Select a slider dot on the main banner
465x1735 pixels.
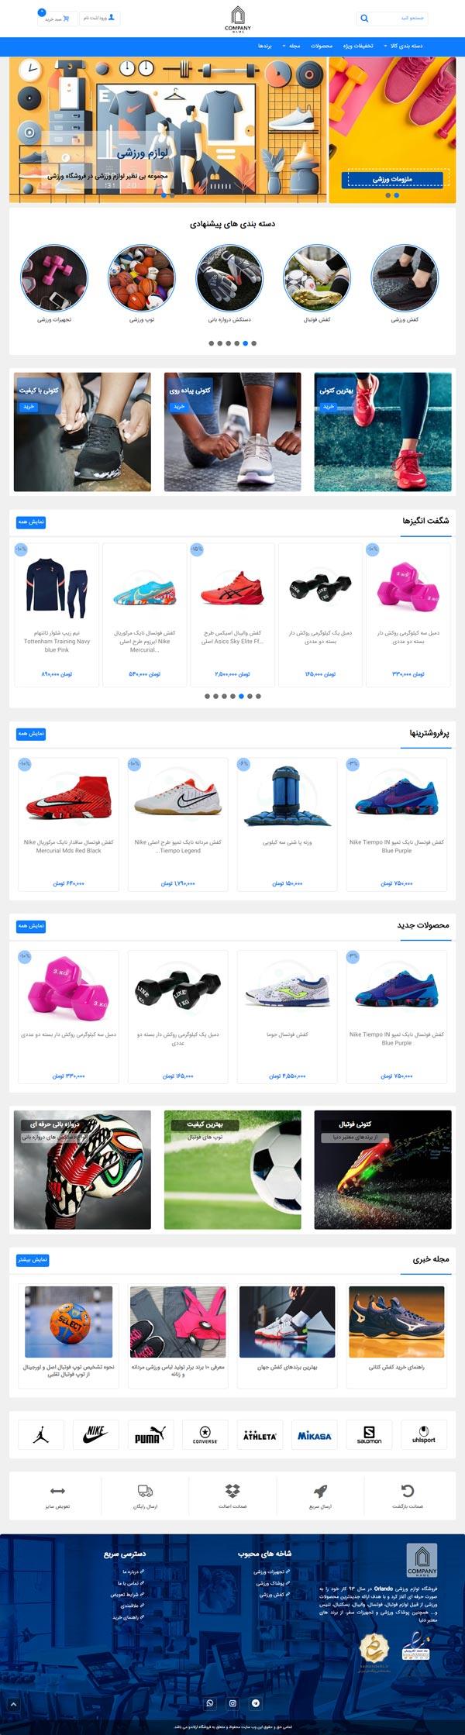(x=164, y=195)
